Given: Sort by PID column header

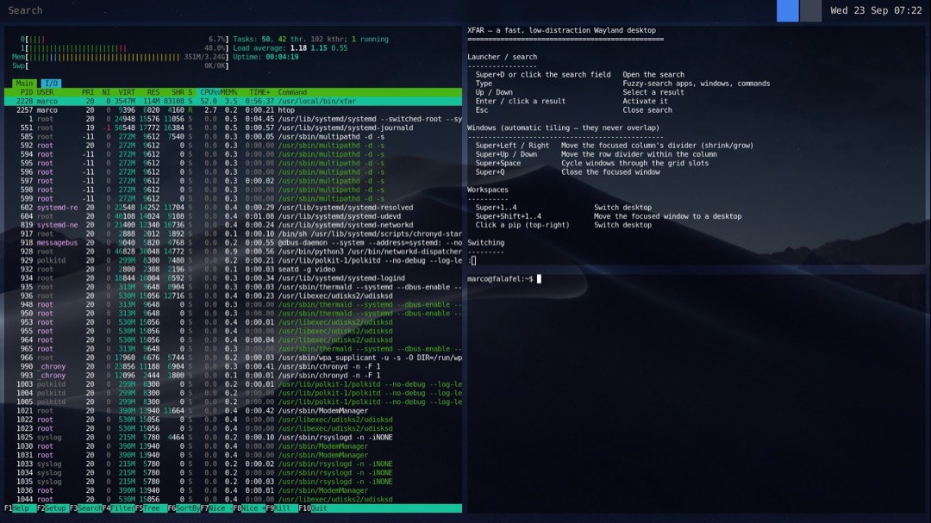Looking at the screenshot, I should pyautogui.click(x=26, y=92).
